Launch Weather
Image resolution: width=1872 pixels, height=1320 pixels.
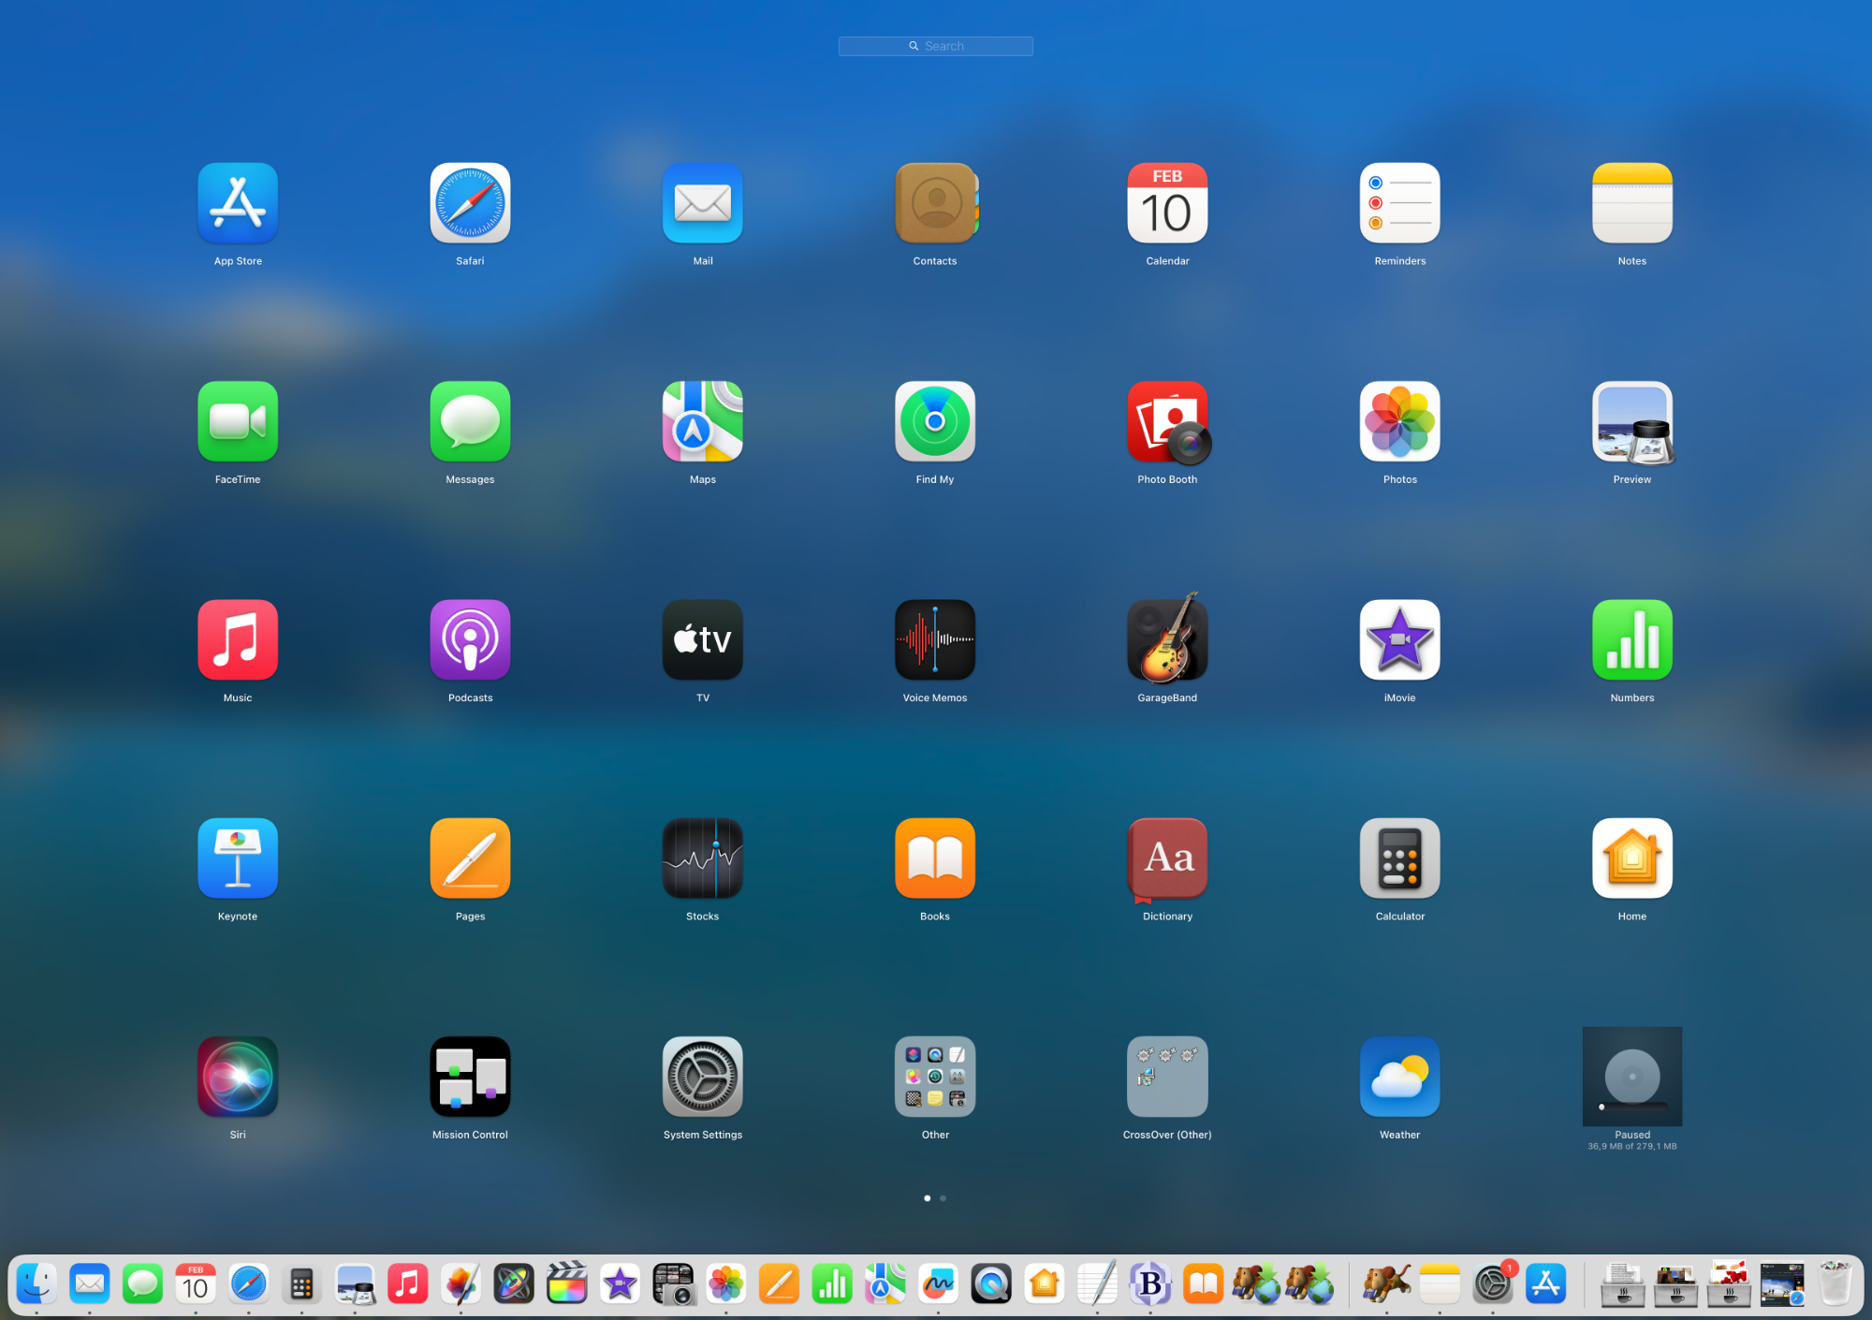coord(1399,1077)
